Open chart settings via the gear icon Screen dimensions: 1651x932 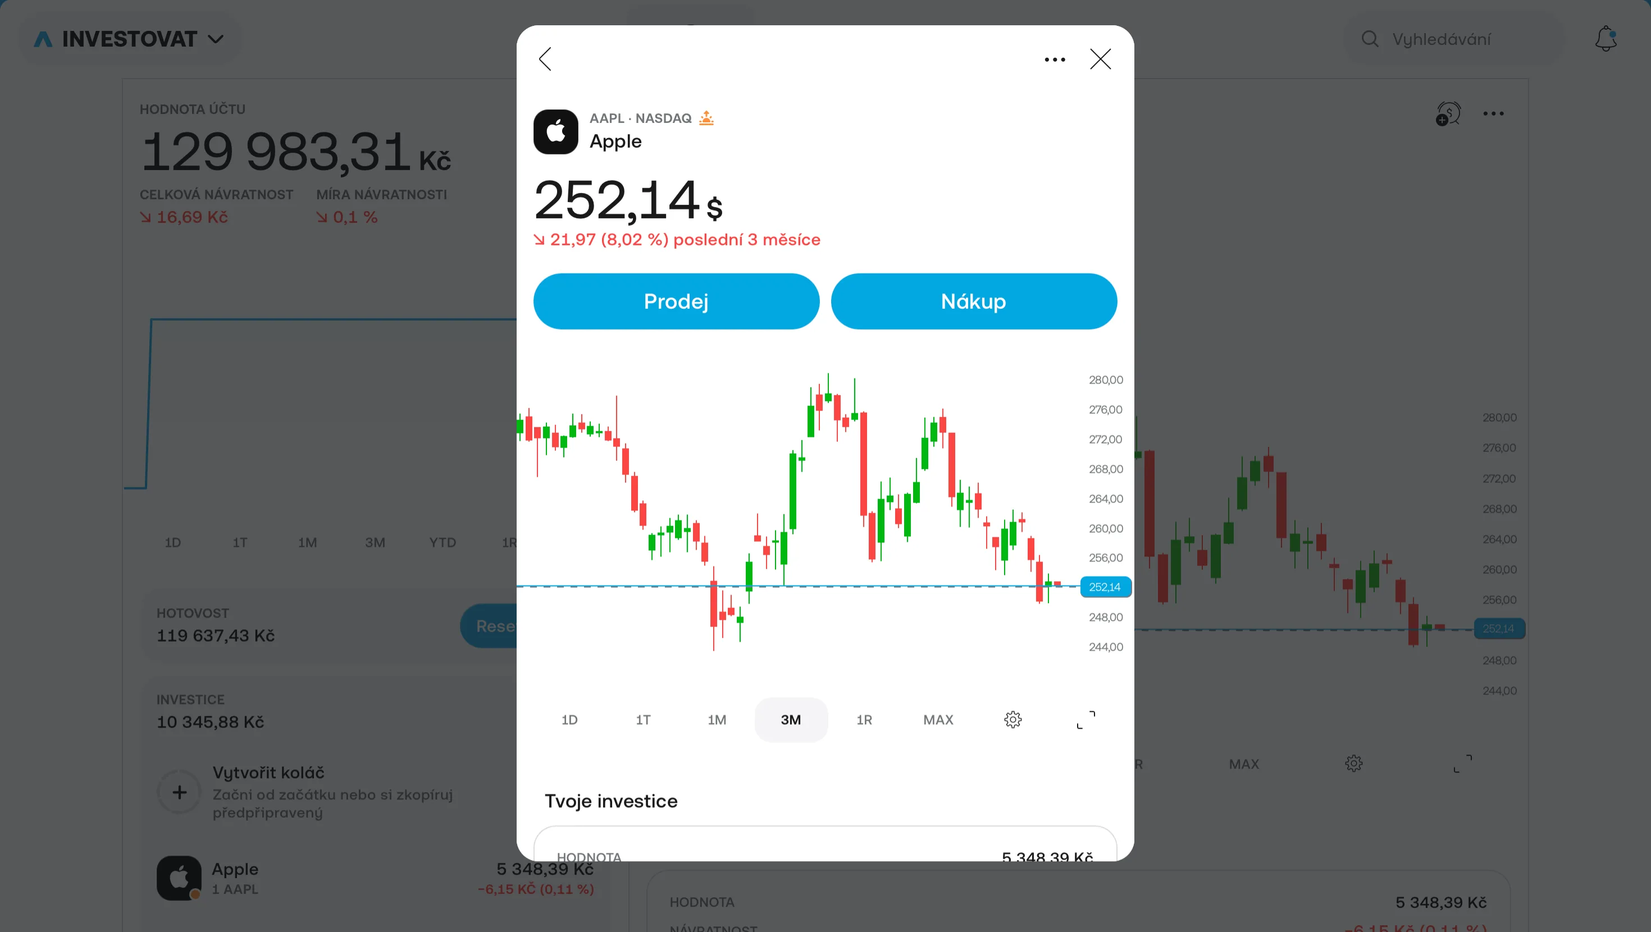pyautogui.click(x=1013, y=719)
